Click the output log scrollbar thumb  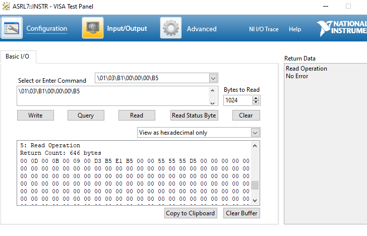click(x=255, y=185)
